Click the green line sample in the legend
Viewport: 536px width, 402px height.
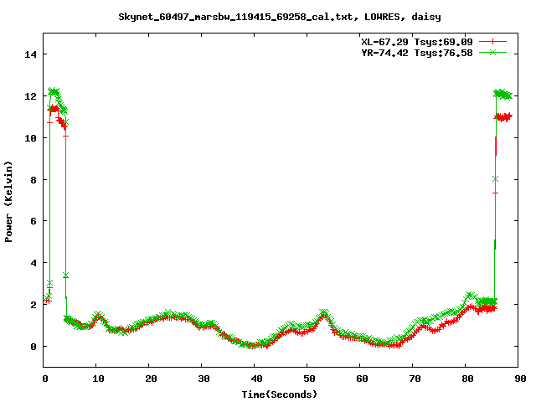click(x=492, y=52)
